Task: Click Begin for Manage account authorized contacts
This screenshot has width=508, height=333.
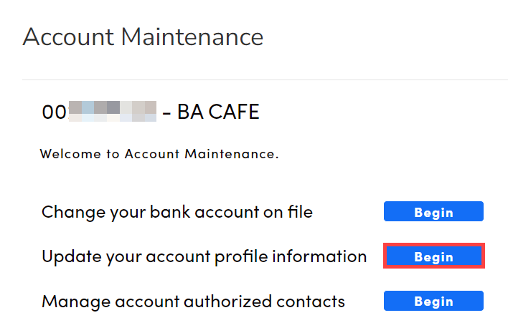Action: (x=433, y=301)
